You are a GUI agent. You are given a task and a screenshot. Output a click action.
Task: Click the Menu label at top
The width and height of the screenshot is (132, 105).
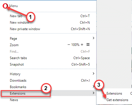point(13,6)
